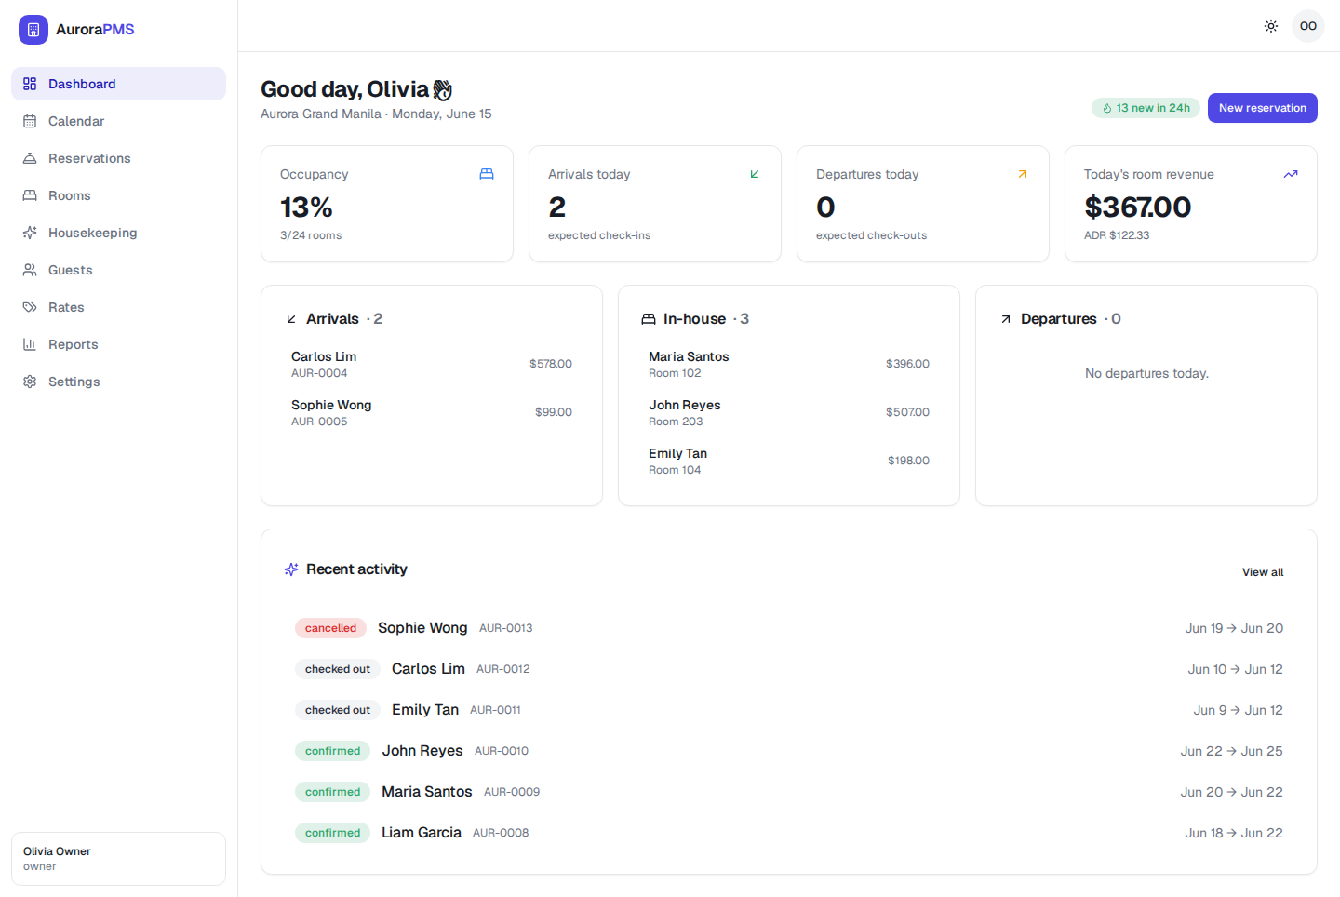The height and width of the screenshot is (897, 1340).
Task: Click the trend icon on room revenue card
Action: click(x=1291, y=174)
